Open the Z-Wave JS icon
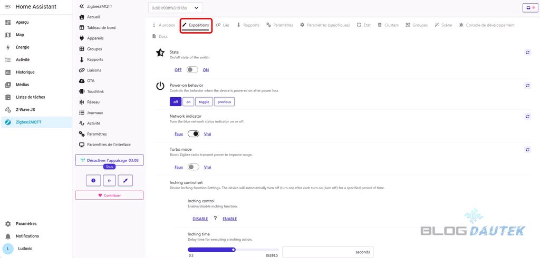This screenshot has width=540, height=258. (8, 110)
